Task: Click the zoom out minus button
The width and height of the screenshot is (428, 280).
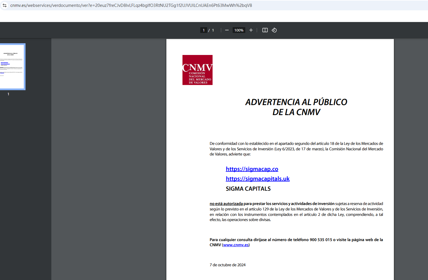Action: [227, 30]
